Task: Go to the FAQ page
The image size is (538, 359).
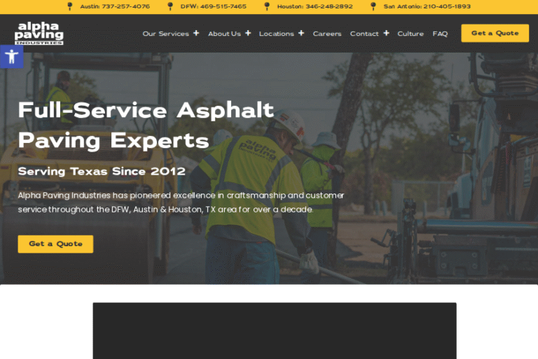Action: coord(440,34)
